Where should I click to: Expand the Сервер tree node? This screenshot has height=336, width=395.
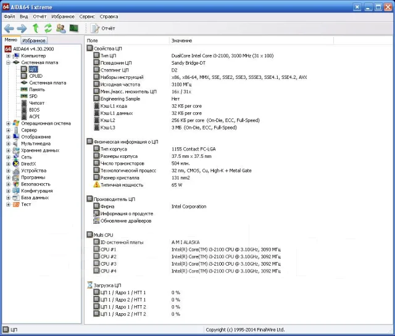click(8, 130)
